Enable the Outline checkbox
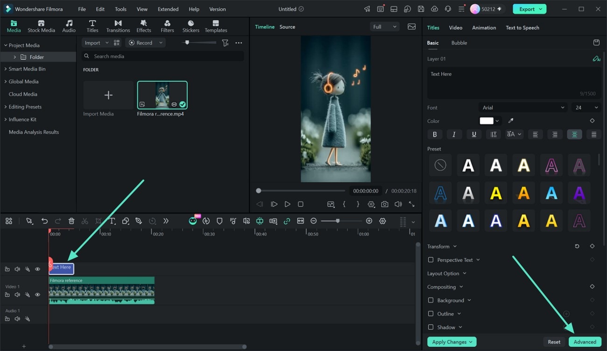This screenshot has width=607, height=351. coord(431,314)
